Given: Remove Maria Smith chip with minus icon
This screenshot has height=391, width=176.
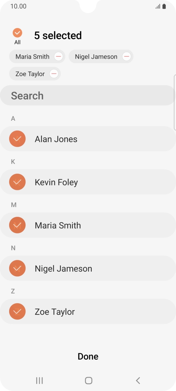Looking at the screenshot, I should pyautogui.click(x=58, y=57).
